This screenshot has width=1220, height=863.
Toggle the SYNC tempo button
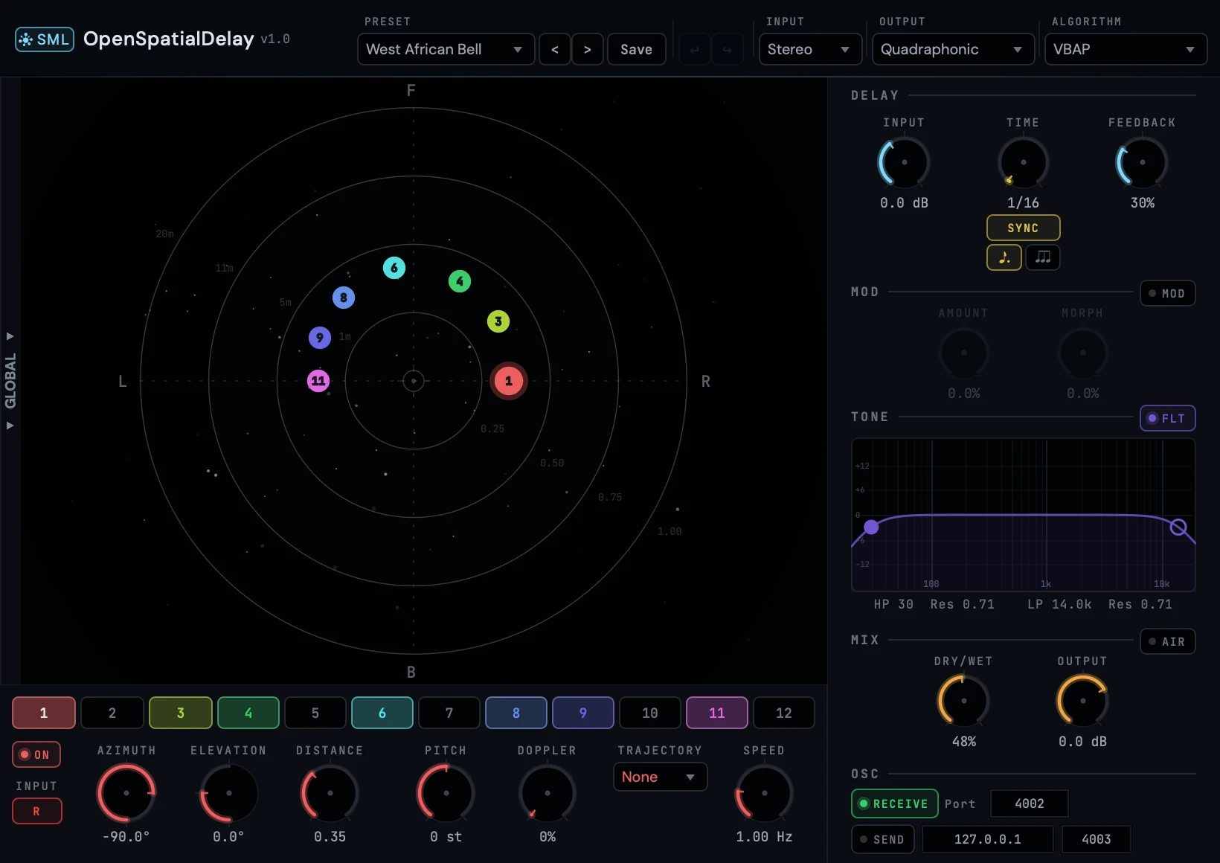(x=1024, y=228)
